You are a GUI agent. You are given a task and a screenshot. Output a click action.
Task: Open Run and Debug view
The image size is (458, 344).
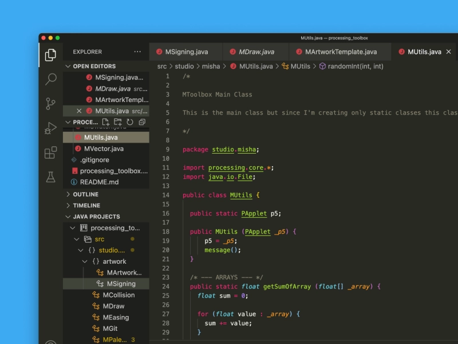point(50,128)
